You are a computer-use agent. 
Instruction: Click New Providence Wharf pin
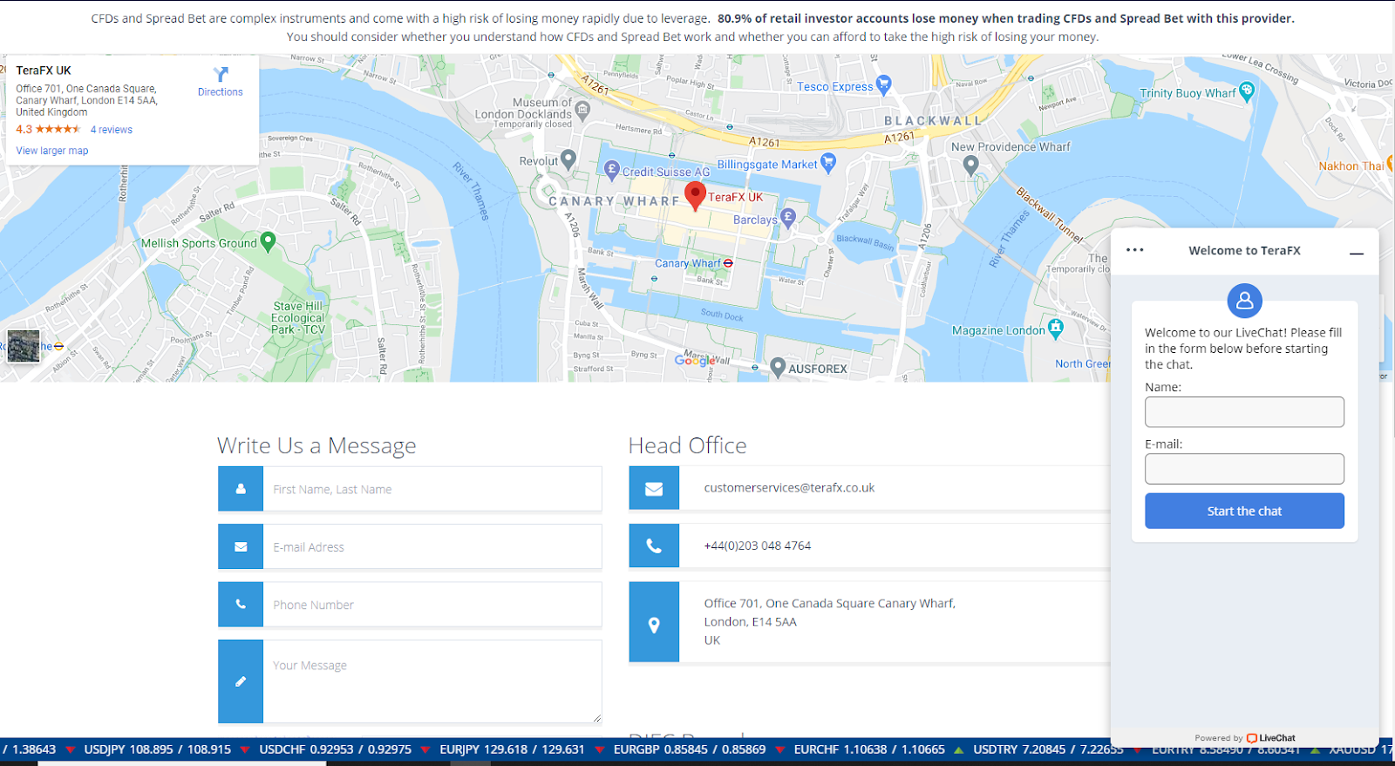click(970, 166)
